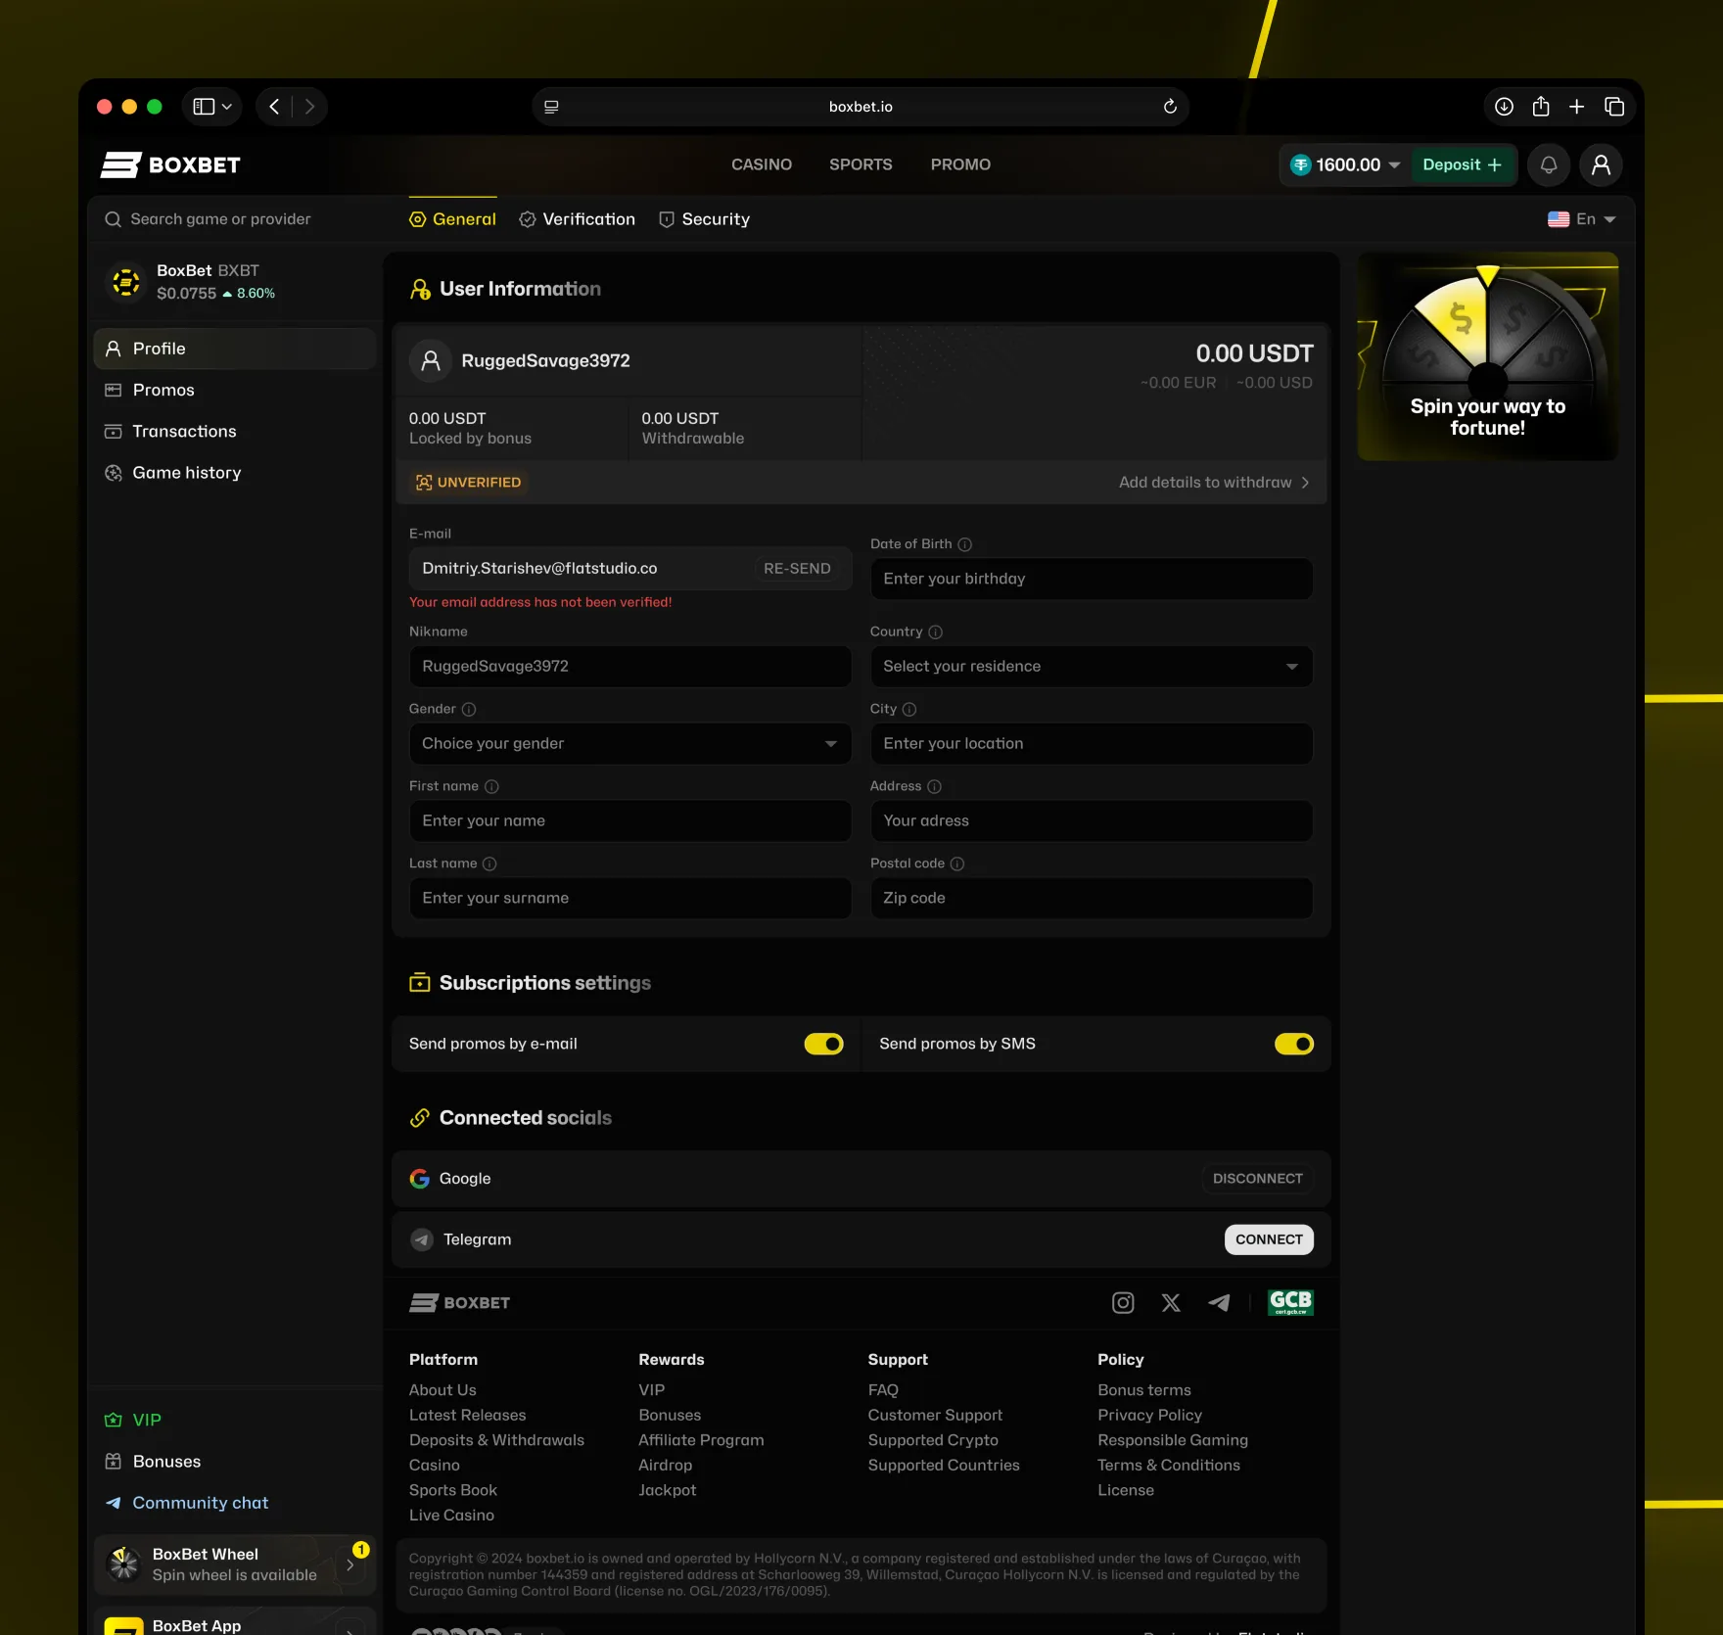Screen dimensions: 1723x1635
Task: Go forward with browser forward arrow
Action: 309,107
